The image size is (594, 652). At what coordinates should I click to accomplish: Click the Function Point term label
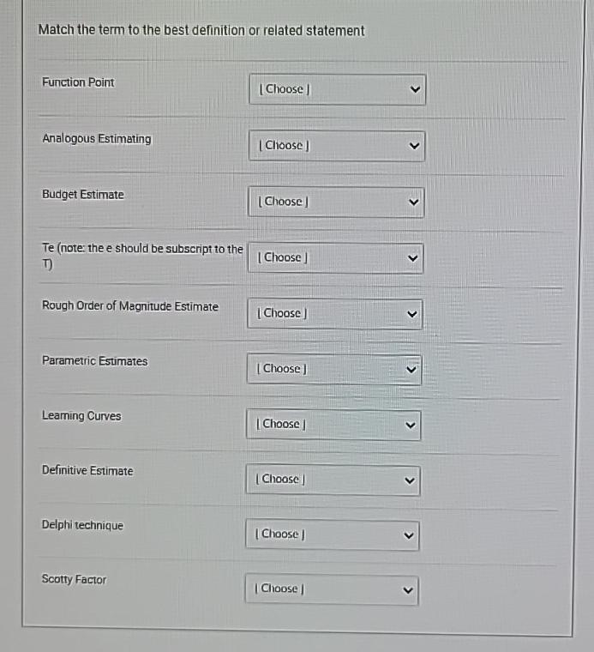click(78, 82)
